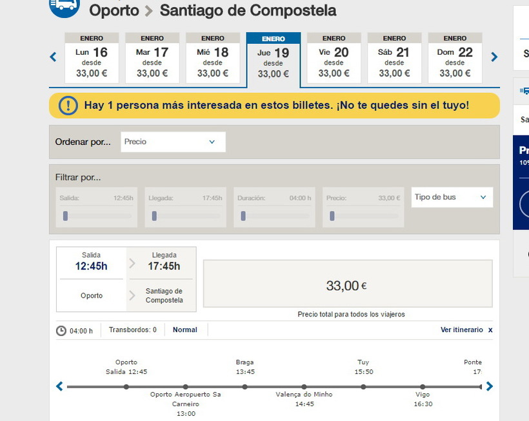
Task: Go to next week of dates
Action: [494, 57]
